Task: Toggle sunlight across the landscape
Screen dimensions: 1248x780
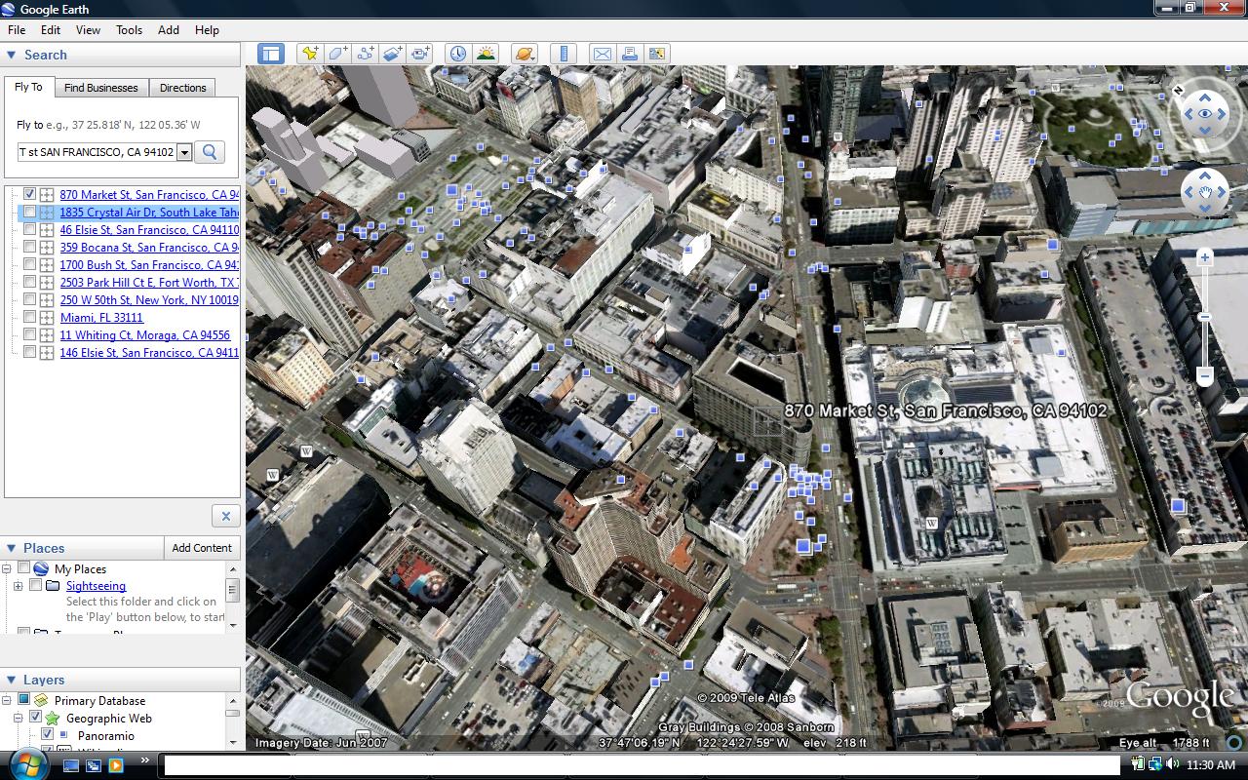Action: click(x=486, y=54)
